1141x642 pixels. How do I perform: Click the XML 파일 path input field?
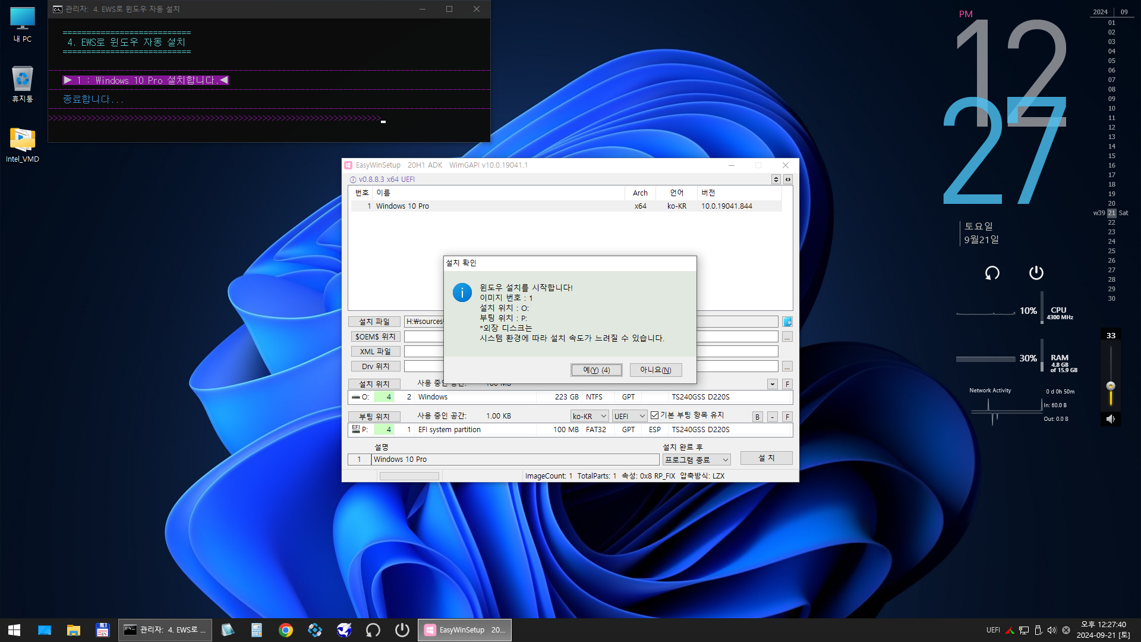[x=591, y=351]
